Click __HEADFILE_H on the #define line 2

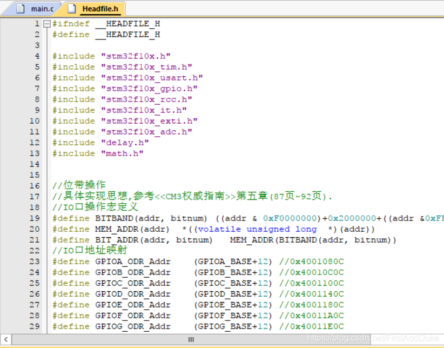click(127, 35)
